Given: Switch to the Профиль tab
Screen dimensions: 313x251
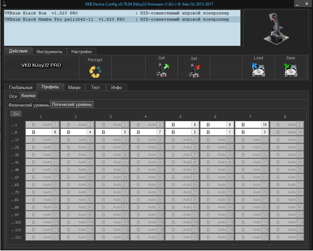Looking at the screenshot, I should [x=50, y=87].
